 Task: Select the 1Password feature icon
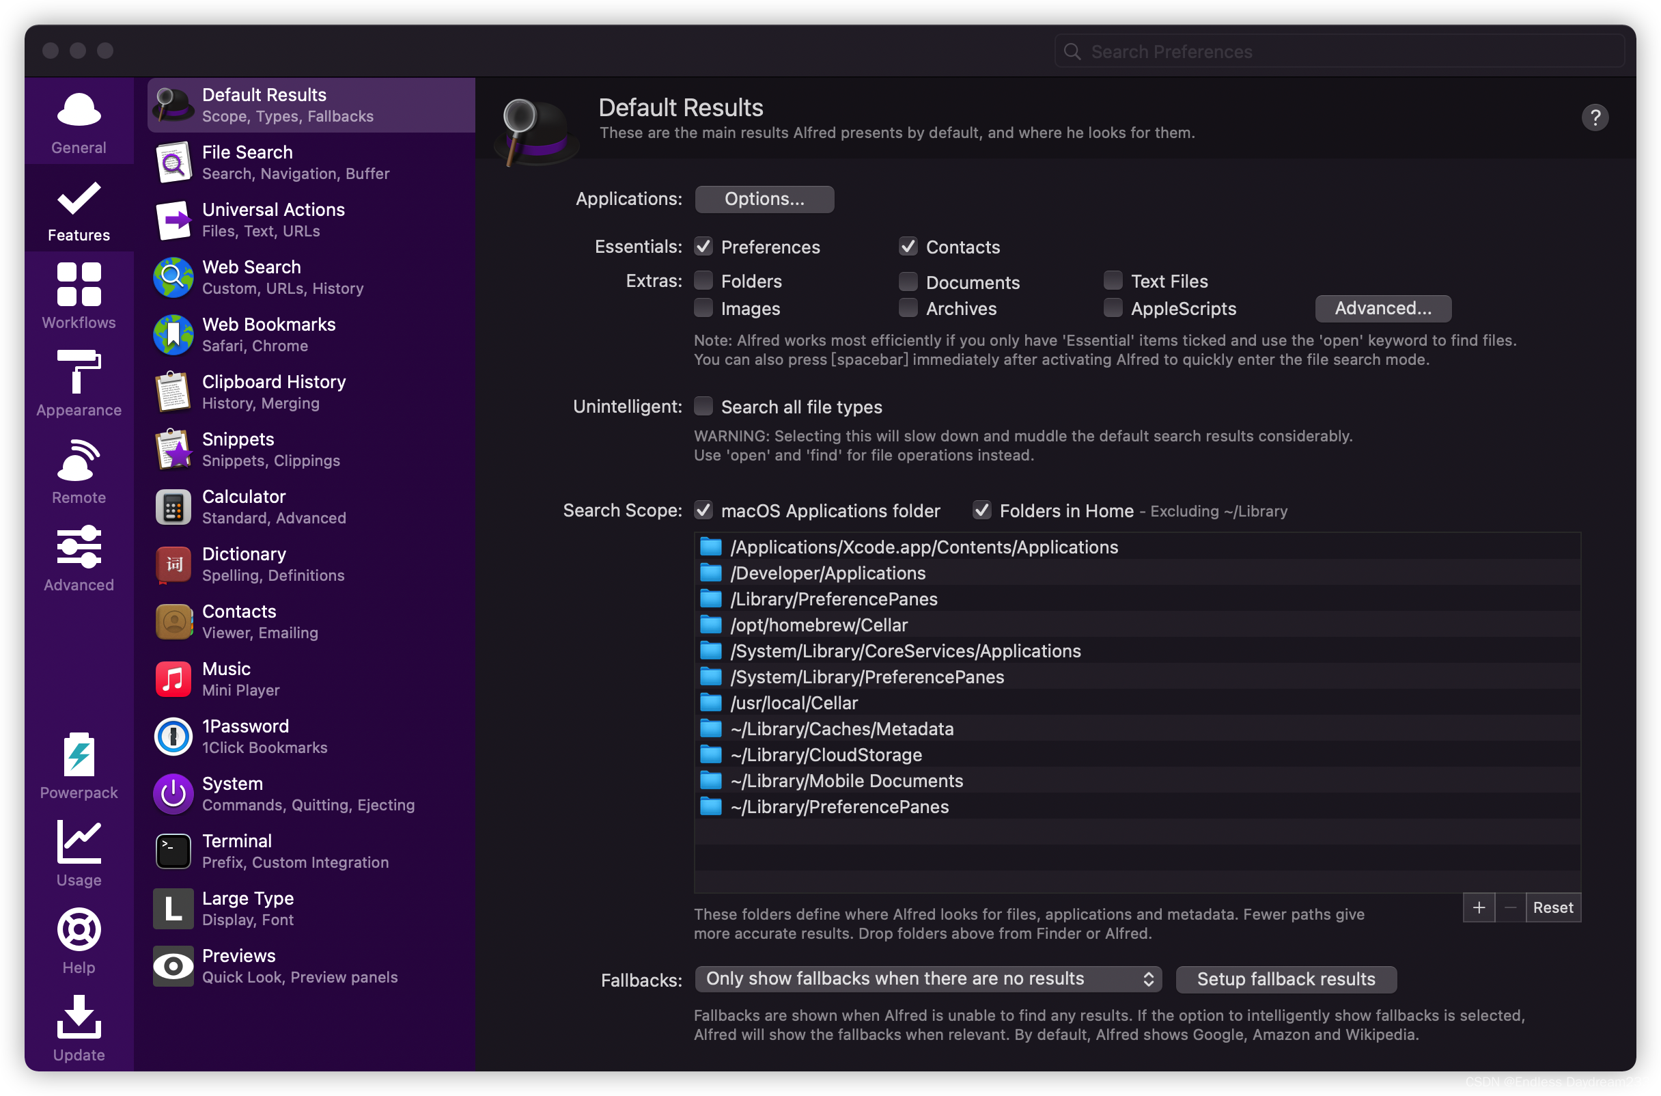tap(173, 737)
